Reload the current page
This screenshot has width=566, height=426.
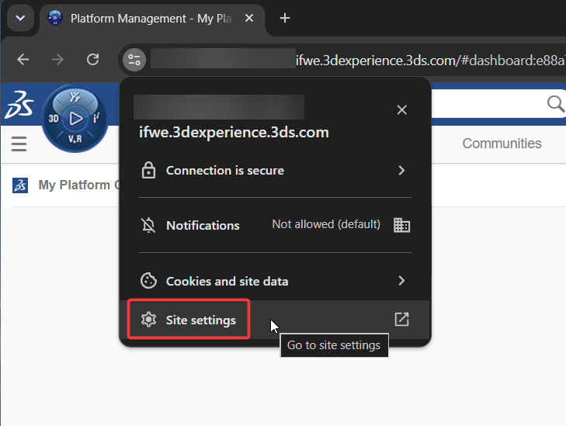[92, 59]
